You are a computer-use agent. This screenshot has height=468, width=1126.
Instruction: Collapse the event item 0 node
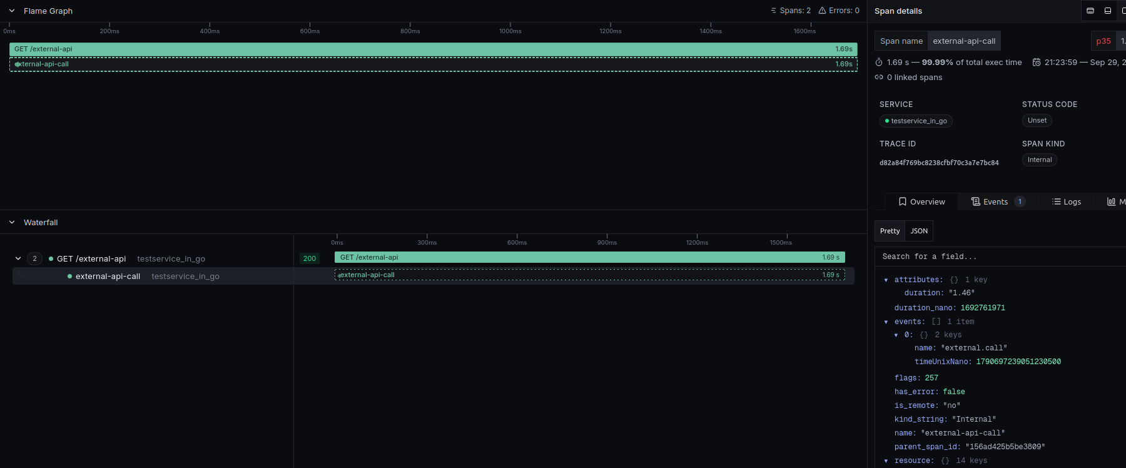point(896,335)
